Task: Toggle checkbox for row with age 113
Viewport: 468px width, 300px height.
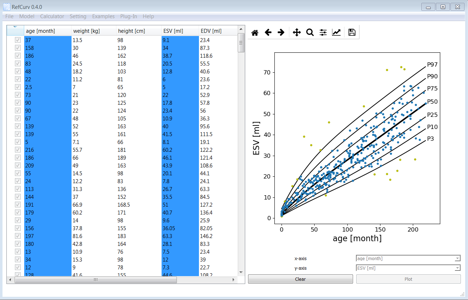Action: click(x=17, y=189)
